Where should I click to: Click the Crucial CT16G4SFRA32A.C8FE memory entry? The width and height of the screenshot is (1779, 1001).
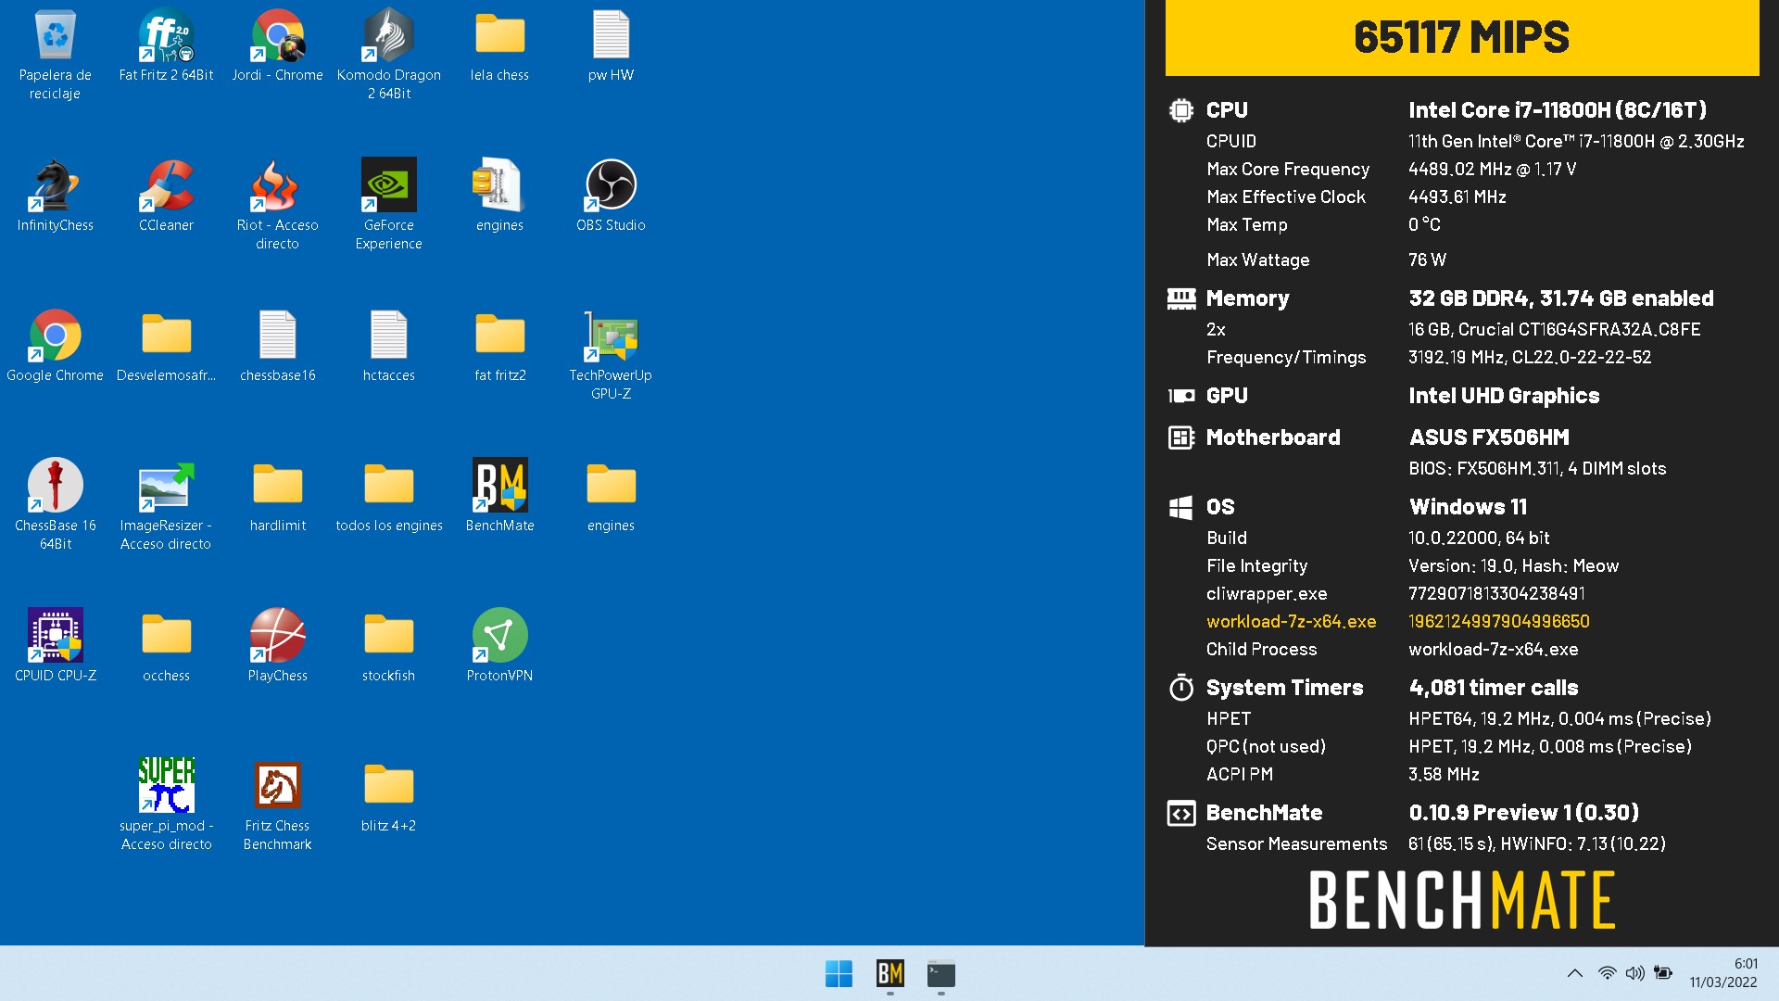pos(1554,330)
